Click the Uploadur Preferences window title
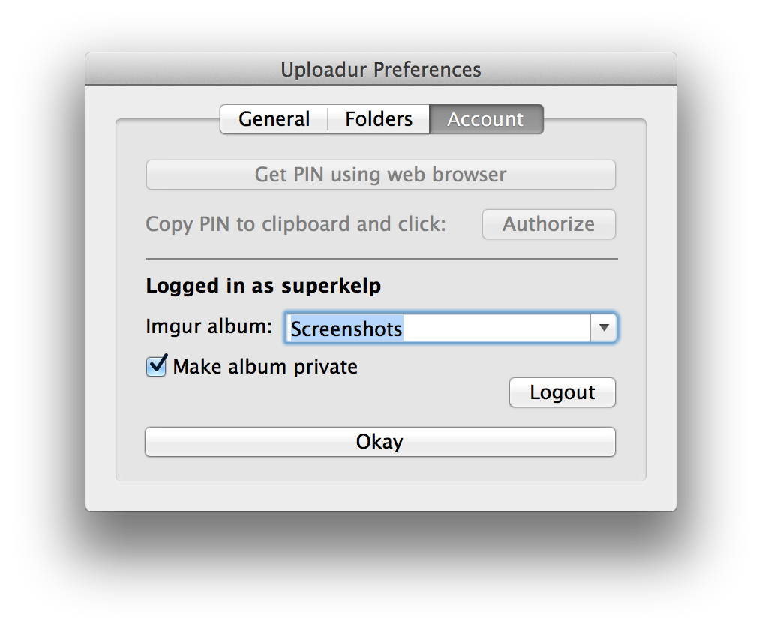 (x=380, y=70)
